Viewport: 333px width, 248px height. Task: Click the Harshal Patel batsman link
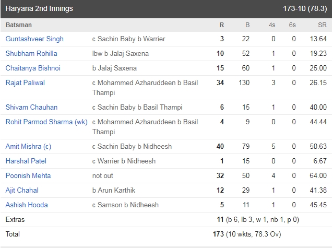[26, 161]
